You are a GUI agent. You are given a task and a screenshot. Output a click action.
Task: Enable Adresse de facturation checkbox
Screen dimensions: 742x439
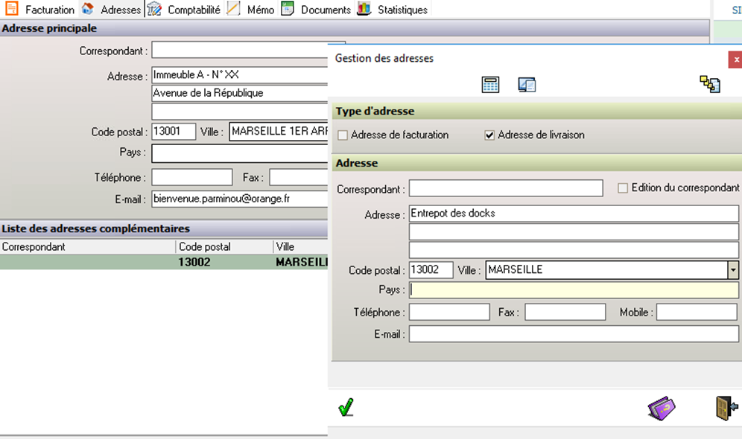(343, 135)
